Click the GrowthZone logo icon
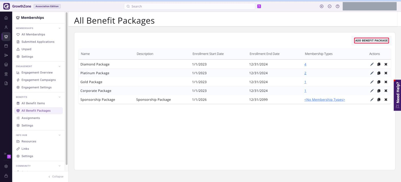This screenshot has width=401, height=182. [x=6, y=6]
